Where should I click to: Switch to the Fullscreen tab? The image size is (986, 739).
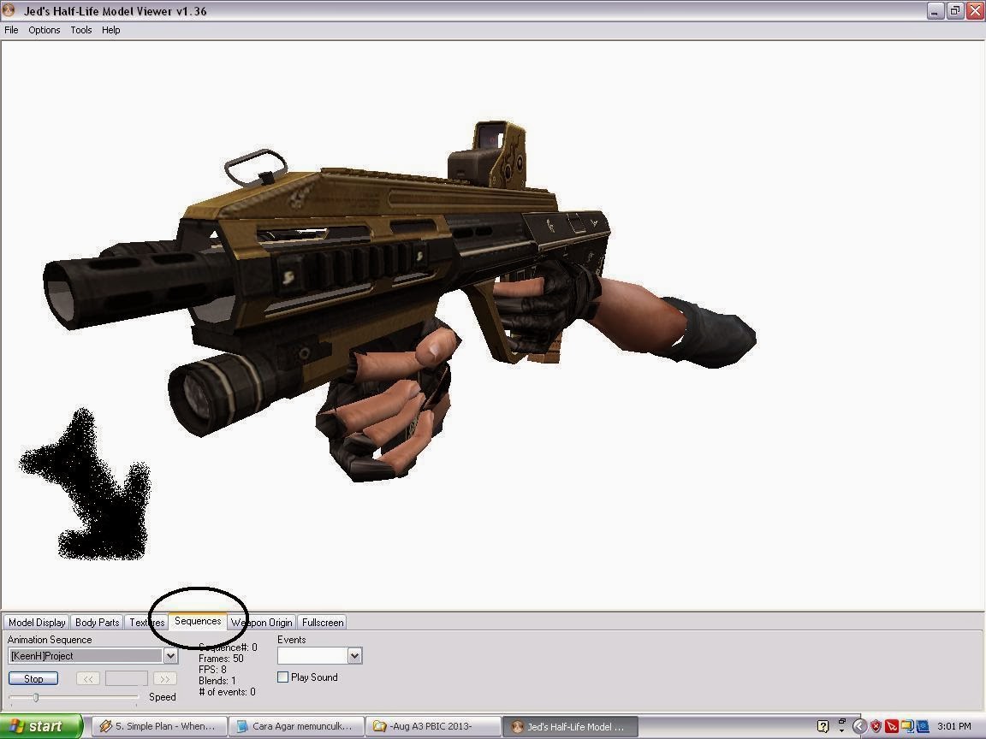pyautogui.click(x=323, y=622)
